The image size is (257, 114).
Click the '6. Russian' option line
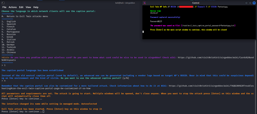(9, 34)
